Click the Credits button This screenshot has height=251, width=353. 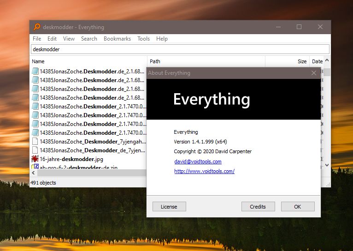tap(258, 207)
